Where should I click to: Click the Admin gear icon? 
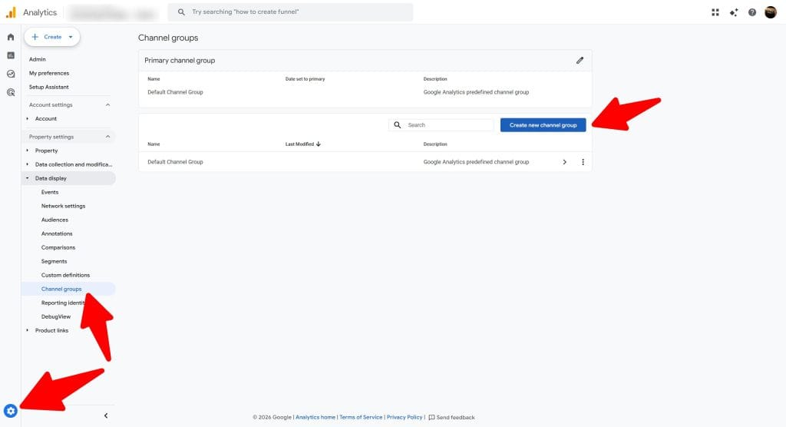pos(11,411)
